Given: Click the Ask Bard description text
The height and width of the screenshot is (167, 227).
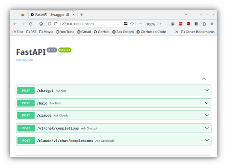Looking at the screenshot, I should [55, 103].
